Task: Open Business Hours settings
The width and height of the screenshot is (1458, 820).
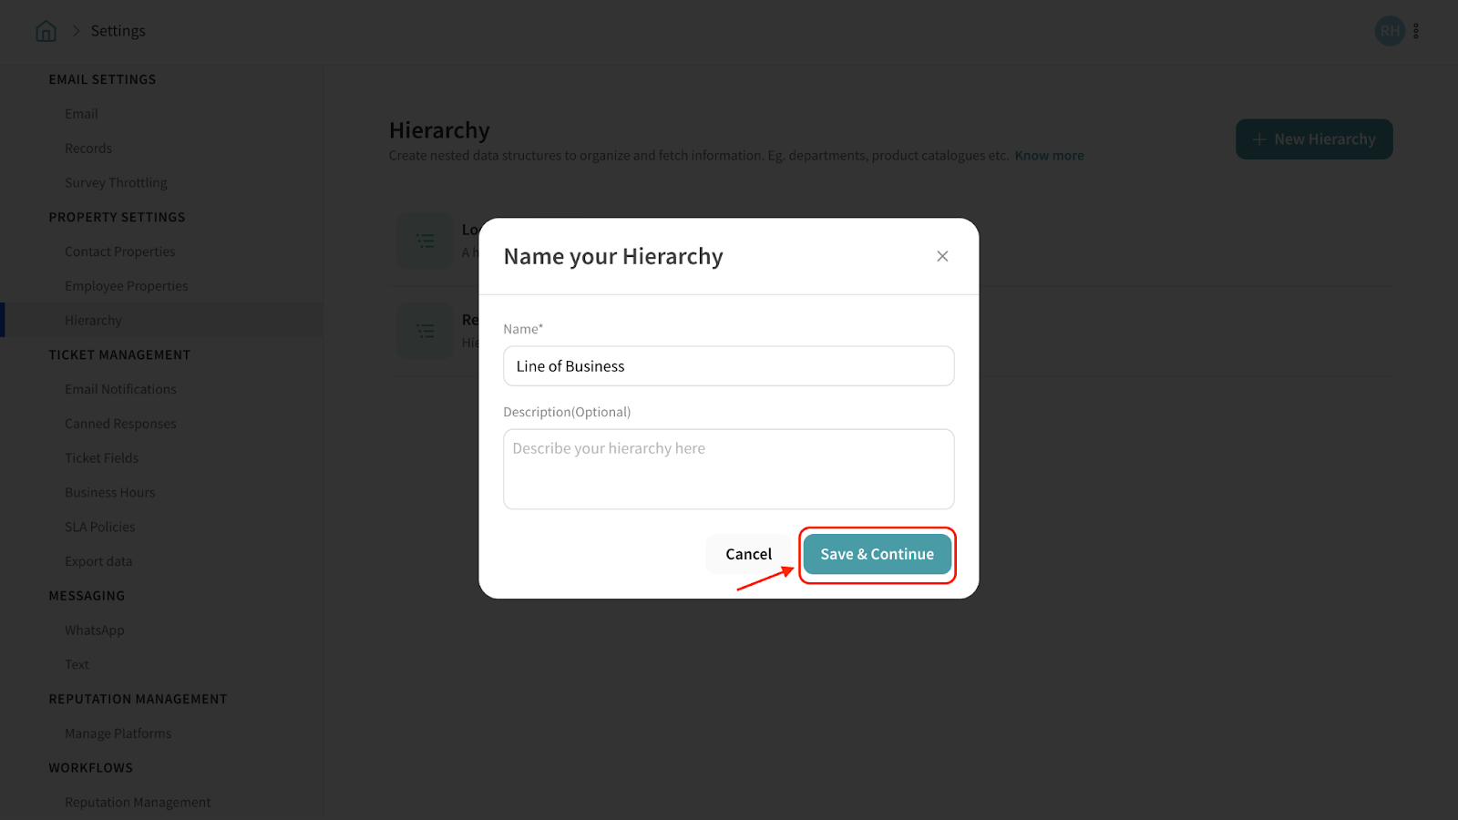Action: (109, 492)
